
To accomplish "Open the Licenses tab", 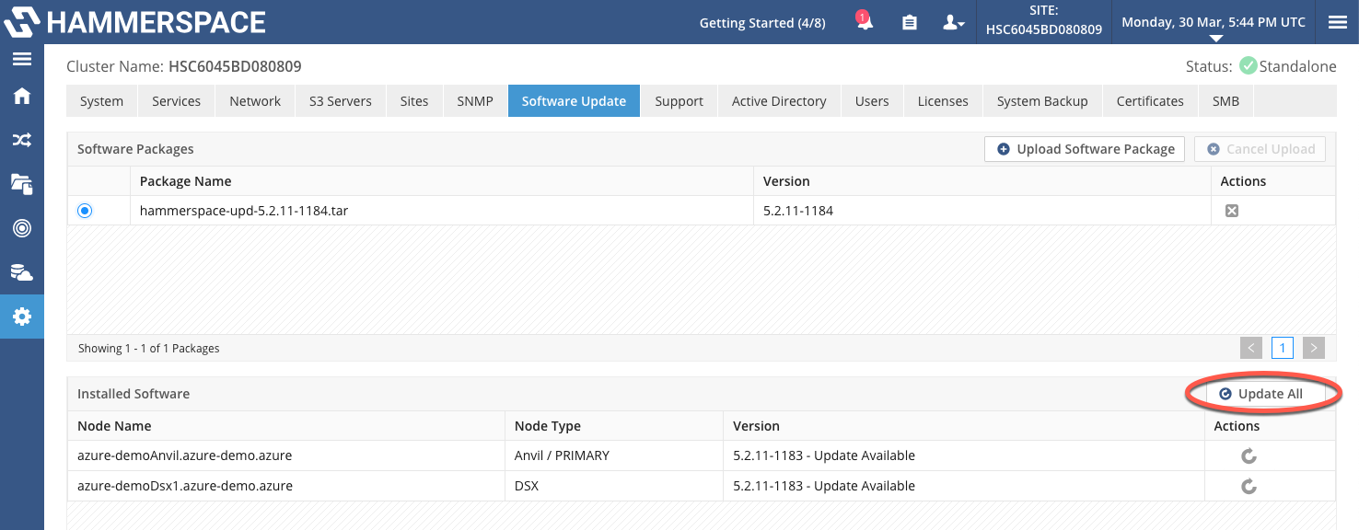I will pyautogui.click(x=943, y=101).
